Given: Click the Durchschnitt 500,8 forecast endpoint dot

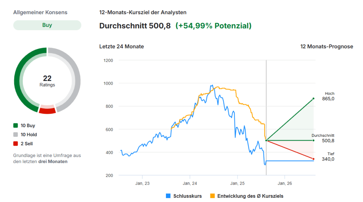Looking at the screenshot, I should 313,140.
